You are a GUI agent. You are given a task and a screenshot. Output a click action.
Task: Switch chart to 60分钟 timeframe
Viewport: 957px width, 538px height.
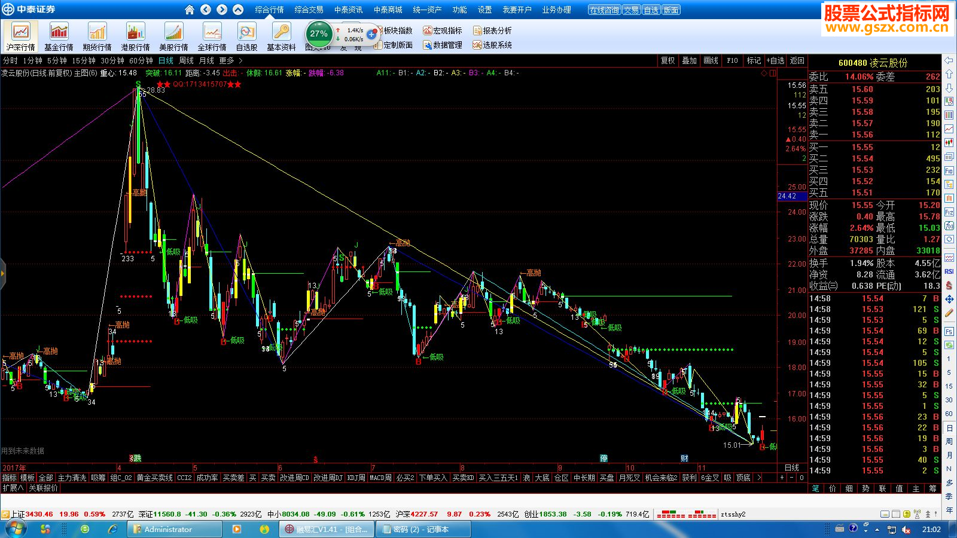coord(141,60)
